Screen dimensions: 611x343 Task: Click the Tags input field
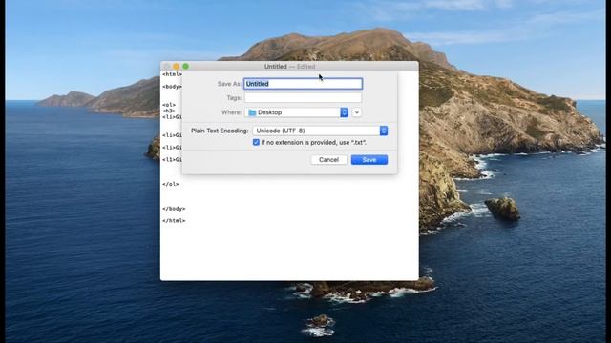pyautogui.click(x=303, y=97)
